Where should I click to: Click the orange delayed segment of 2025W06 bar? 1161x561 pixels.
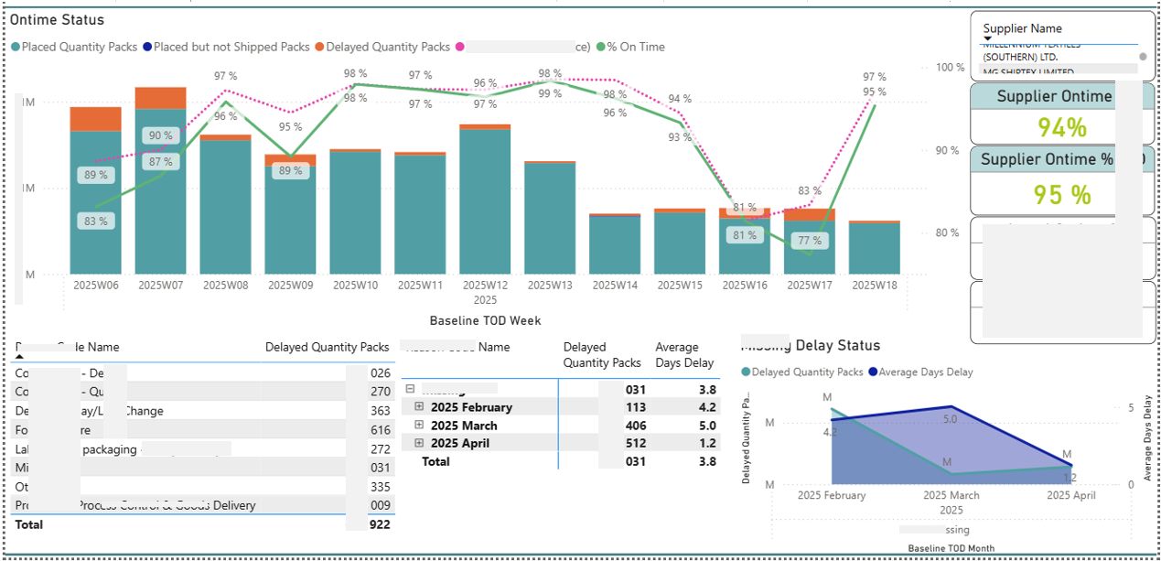pyautogui.click(x=95, y=119)
